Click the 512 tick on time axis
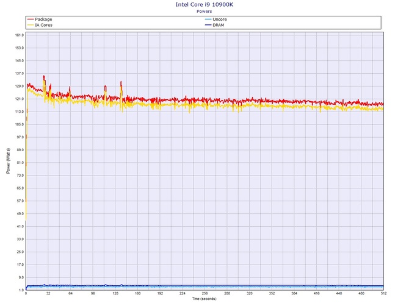Viewport: 409px width, 306px height. pyautogui.click(x=384, y=293)
